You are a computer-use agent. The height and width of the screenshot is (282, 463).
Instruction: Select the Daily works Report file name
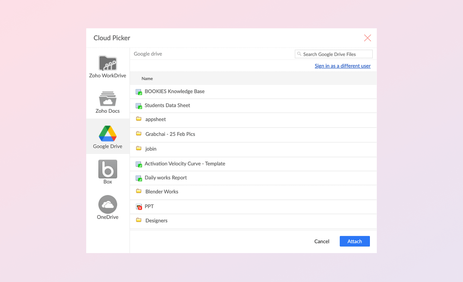pos(166,177)
